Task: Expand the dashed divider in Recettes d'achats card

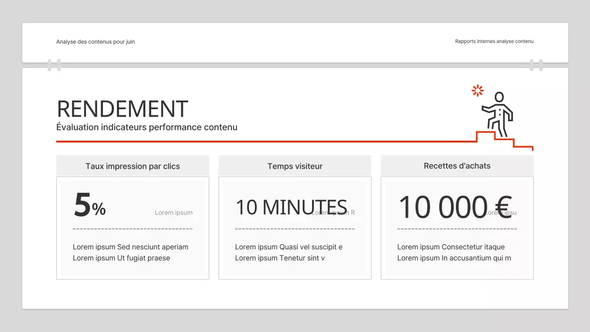Action: click(457, 228)
